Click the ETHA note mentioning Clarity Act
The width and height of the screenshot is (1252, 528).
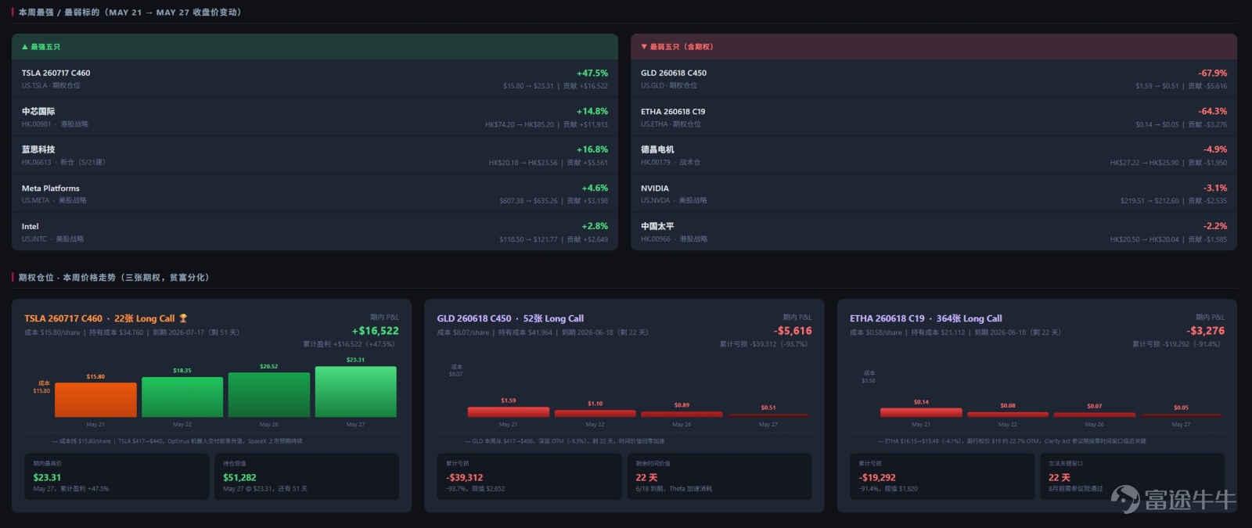click(x=1012, y=441)
